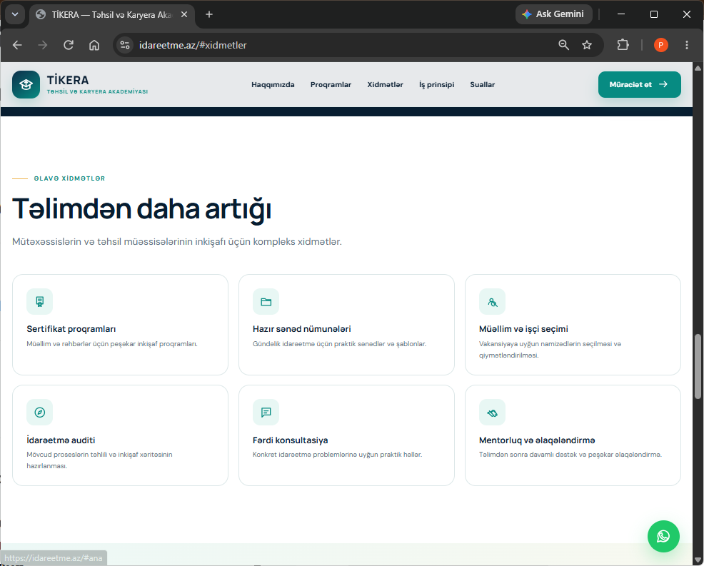Open the tab search dropdown arrow
This screenshot has width=704, height=566.
tap(15, 14)
